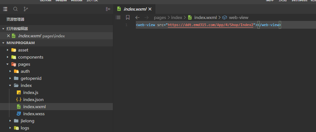316x132 pixels.
Task: Select index.wxss in the file tree
Action: pyautogui.click(x=34, y=114)
